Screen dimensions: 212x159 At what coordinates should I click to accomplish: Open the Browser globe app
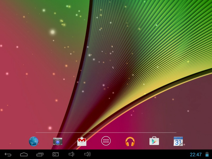click(x=34, y=142)
